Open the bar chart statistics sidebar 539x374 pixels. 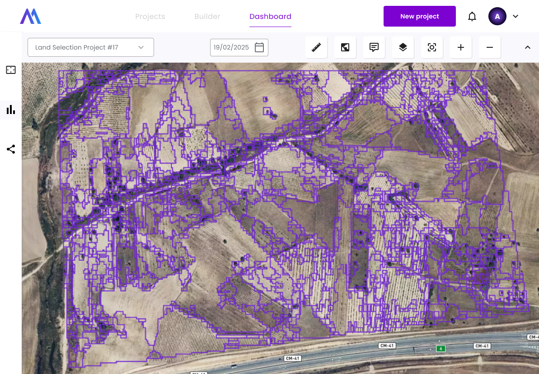click(x=11, y=109)
